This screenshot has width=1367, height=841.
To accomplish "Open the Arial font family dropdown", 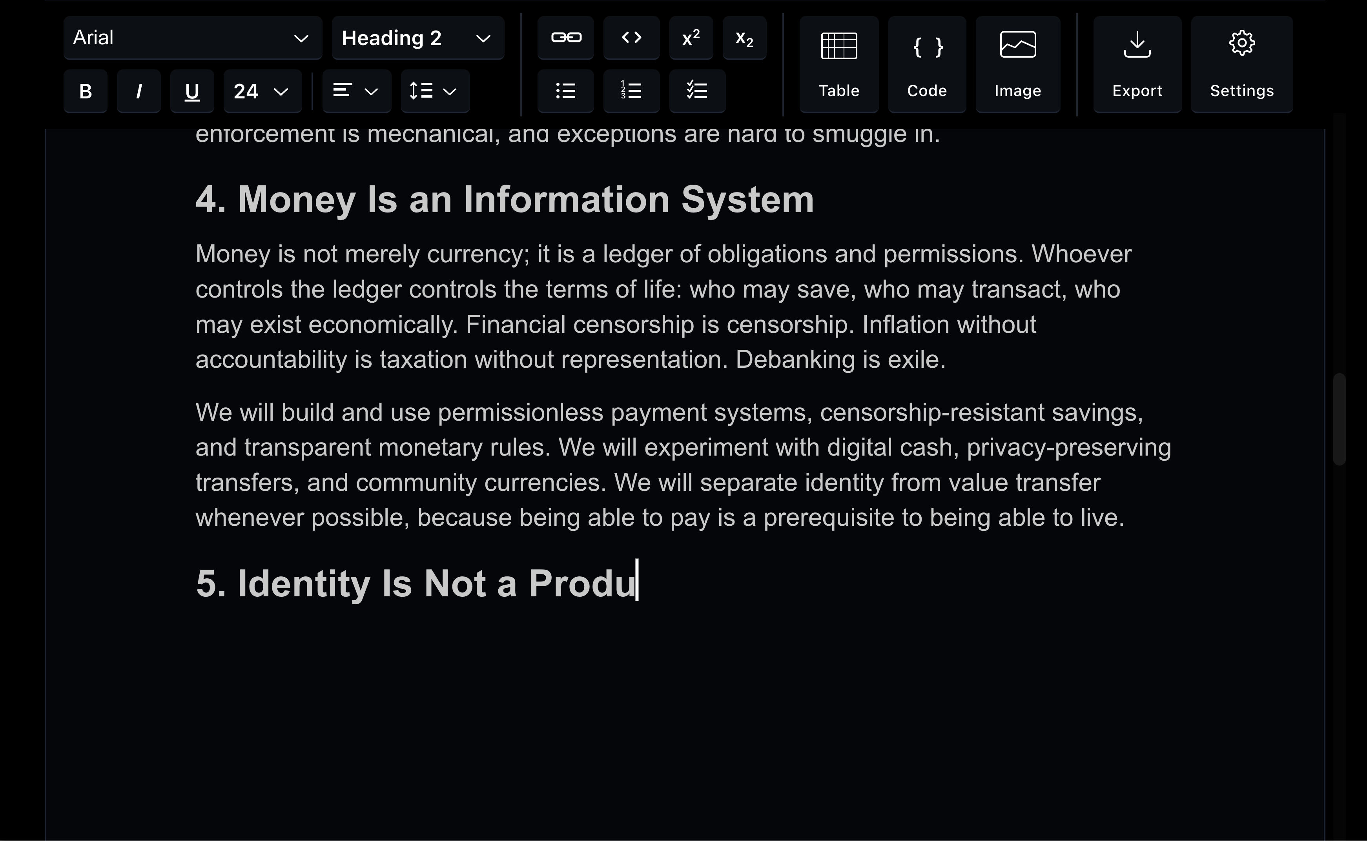I will click(193, 38).
